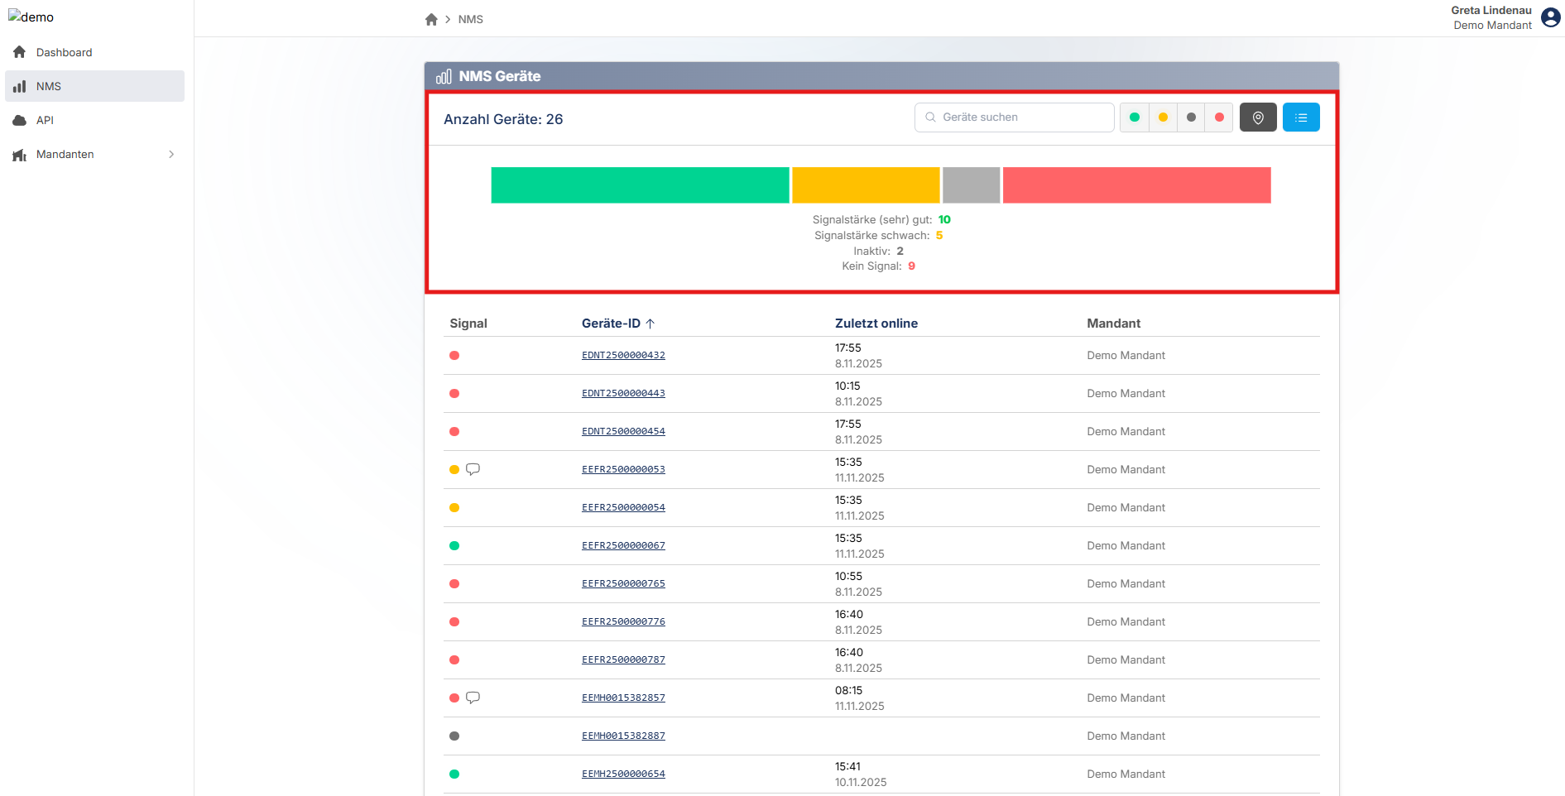Expand the Mandanten submenu chevron

(171, 155)
